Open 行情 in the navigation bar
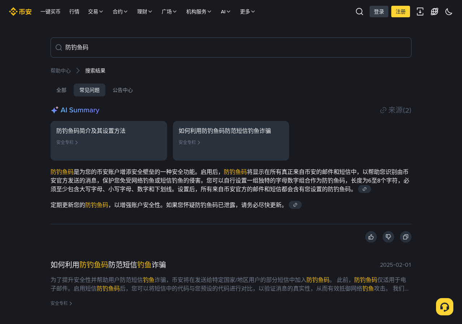 pyautogui.click(x=74, y=12)
